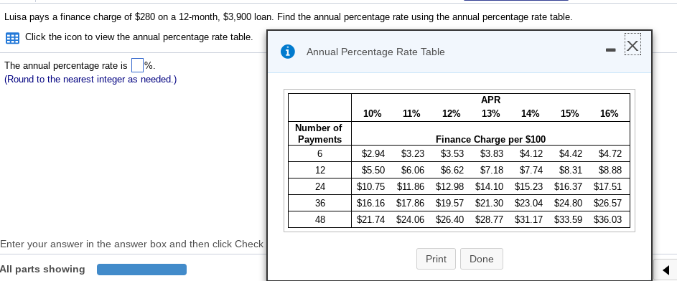677x281 pixels.
Task: Click the annual percentage rate answer box
Action: pyautogui.click(x=137, y=65)
